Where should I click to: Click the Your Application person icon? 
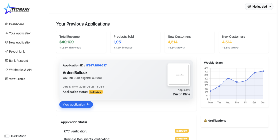click(x=7, y=33)
